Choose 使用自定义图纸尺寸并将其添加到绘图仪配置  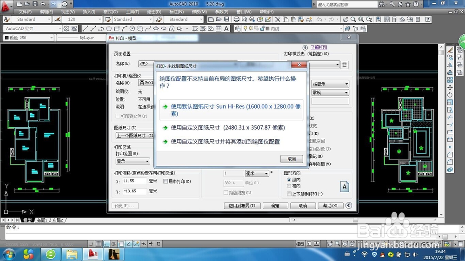tap(221, 142)
